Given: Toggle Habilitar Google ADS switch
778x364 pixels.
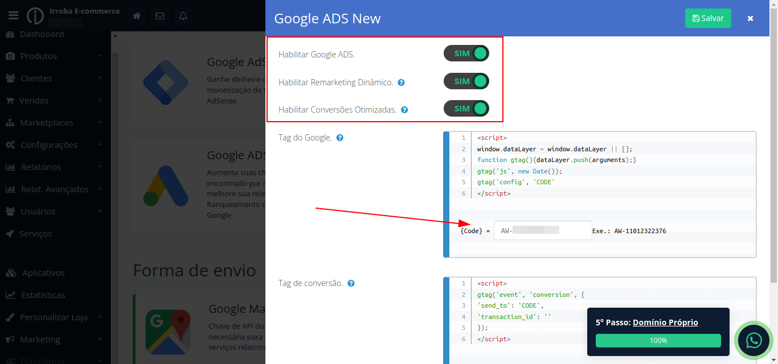Looking at the screenshot, I should (x=466, y=54).
